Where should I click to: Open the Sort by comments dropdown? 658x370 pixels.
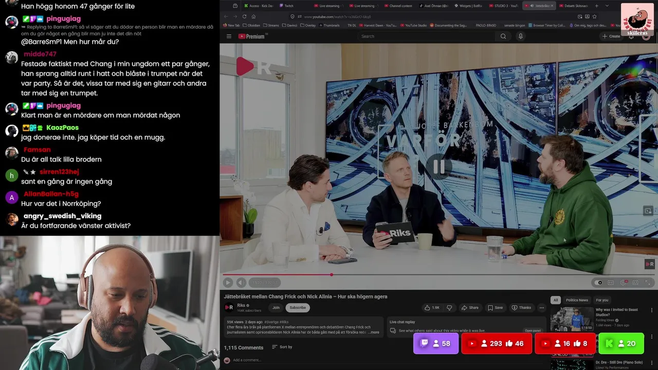click(282, 347)
